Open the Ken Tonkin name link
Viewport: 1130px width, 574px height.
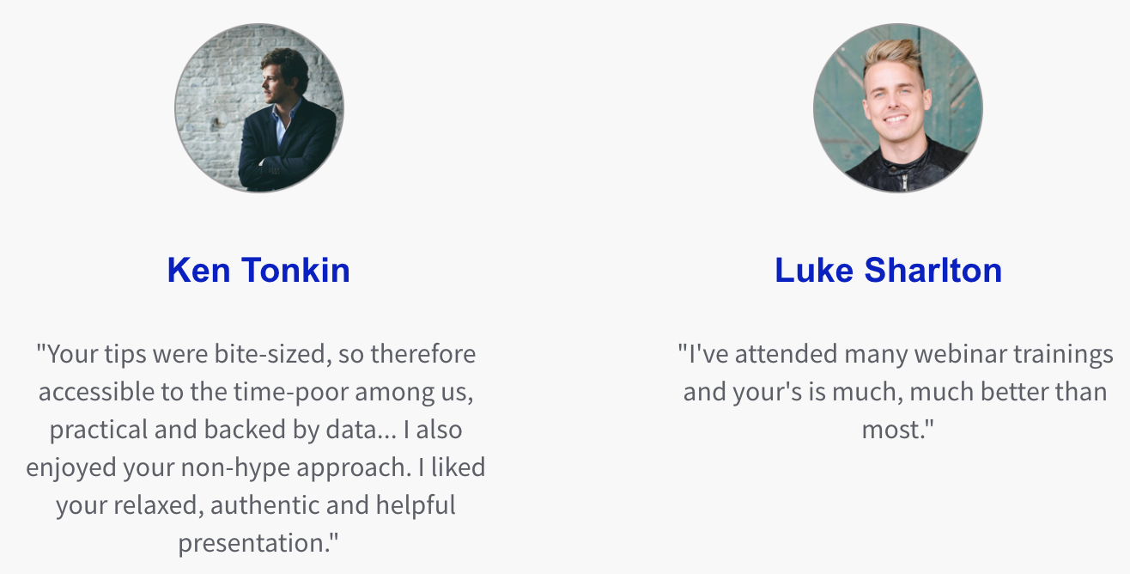258,270
